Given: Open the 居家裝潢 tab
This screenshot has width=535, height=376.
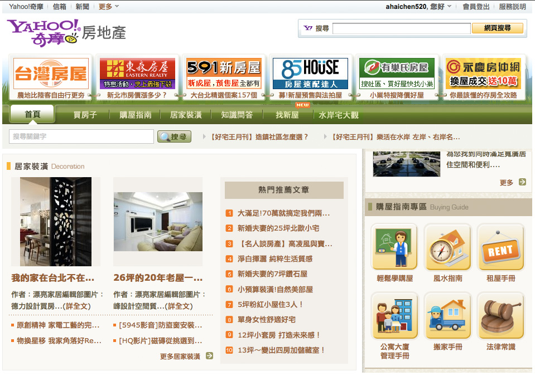Looking at the screenshot, I should (x=186, y=115).
